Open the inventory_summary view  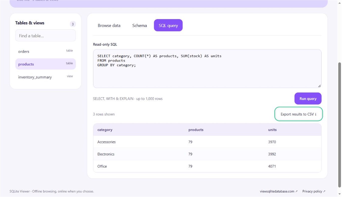tap(45, 77)
